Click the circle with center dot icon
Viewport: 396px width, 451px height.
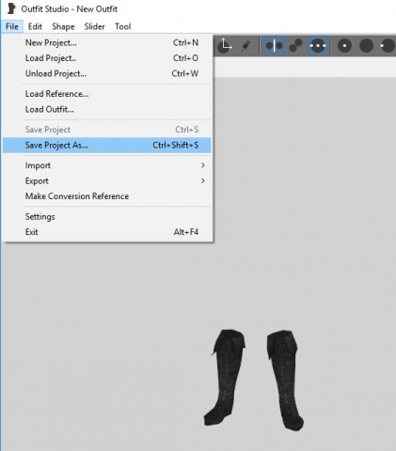click(x=344, y=46)
